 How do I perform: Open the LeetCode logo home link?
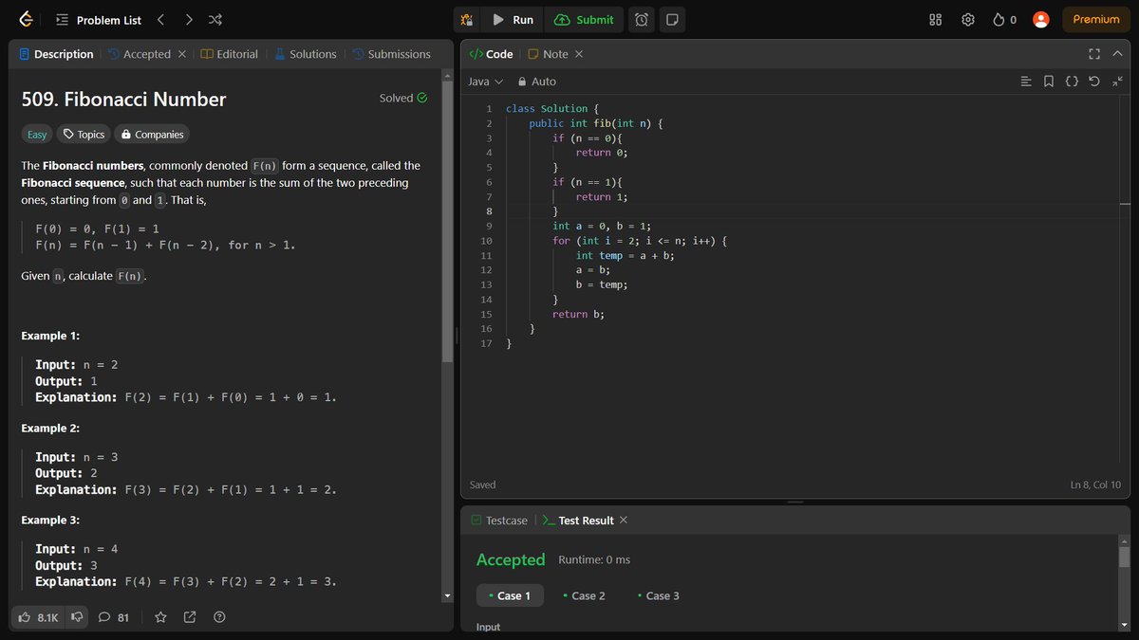[26, 19]
